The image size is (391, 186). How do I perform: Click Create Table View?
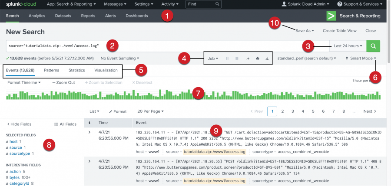pos(339,31)
